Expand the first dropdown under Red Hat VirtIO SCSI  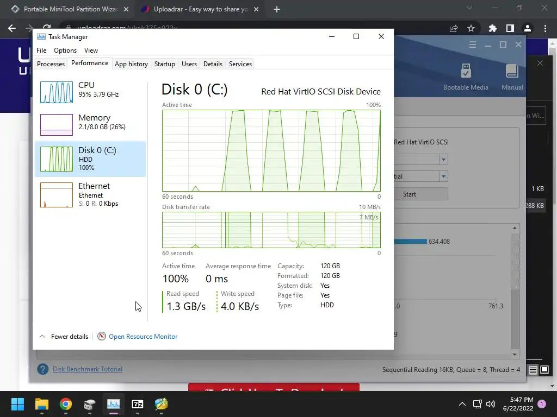[x=443, y=159]
